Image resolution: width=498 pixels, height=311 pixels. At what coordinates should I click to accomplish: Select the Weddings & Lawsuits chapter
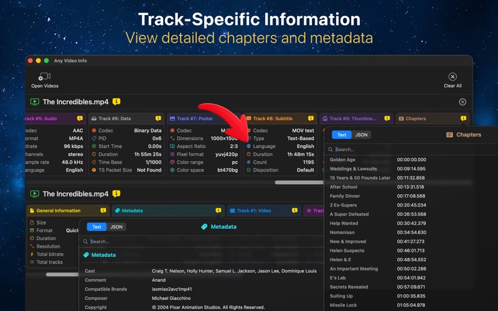410,169
